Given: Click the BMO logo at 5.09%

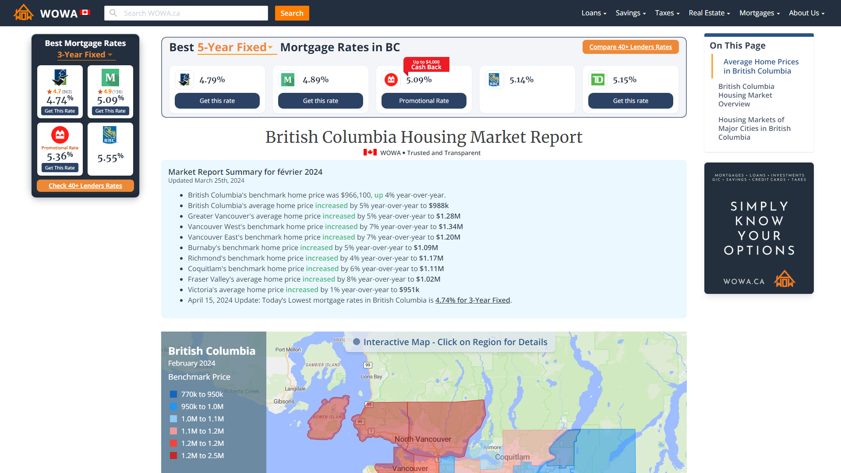Looking at the screenshot, I should pos(391,80).
